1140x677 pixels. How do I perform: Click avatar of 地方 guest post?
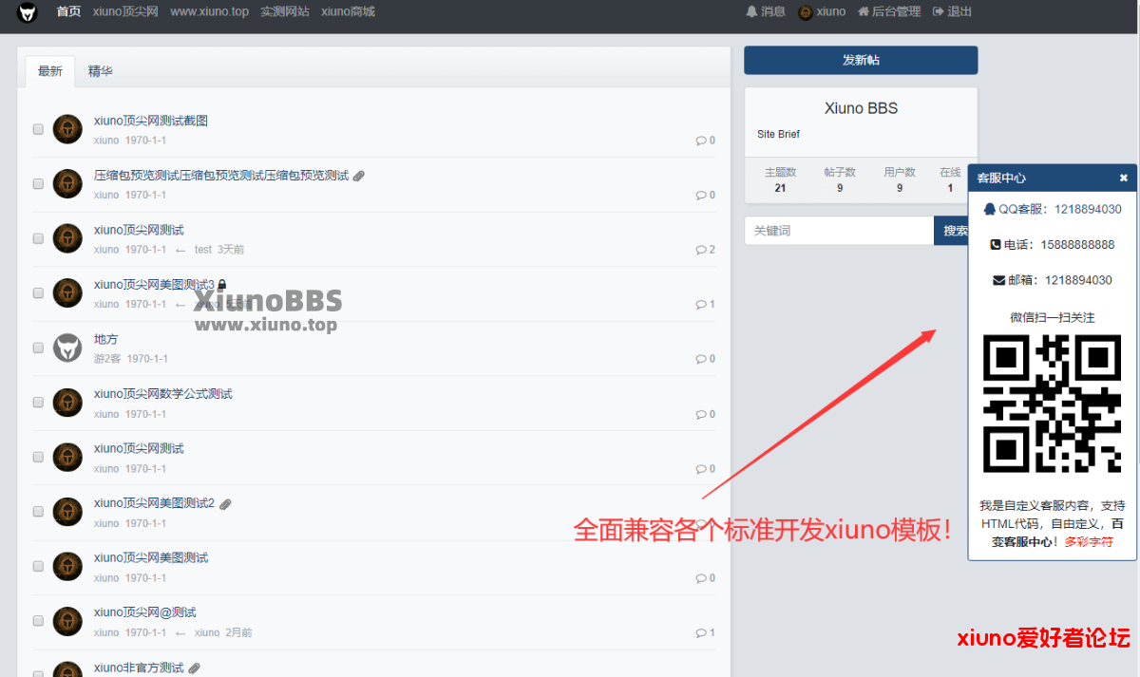coord(67,348)
